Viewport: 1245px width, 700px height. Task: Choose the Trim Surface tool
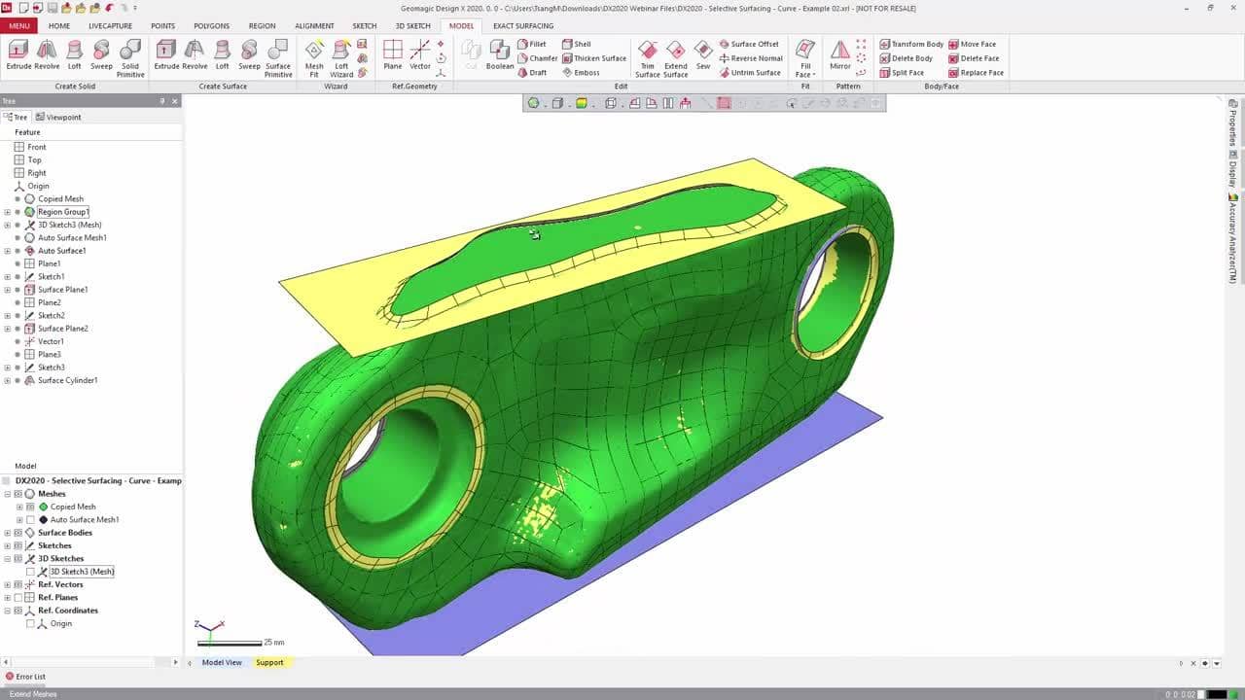point(647,57)
